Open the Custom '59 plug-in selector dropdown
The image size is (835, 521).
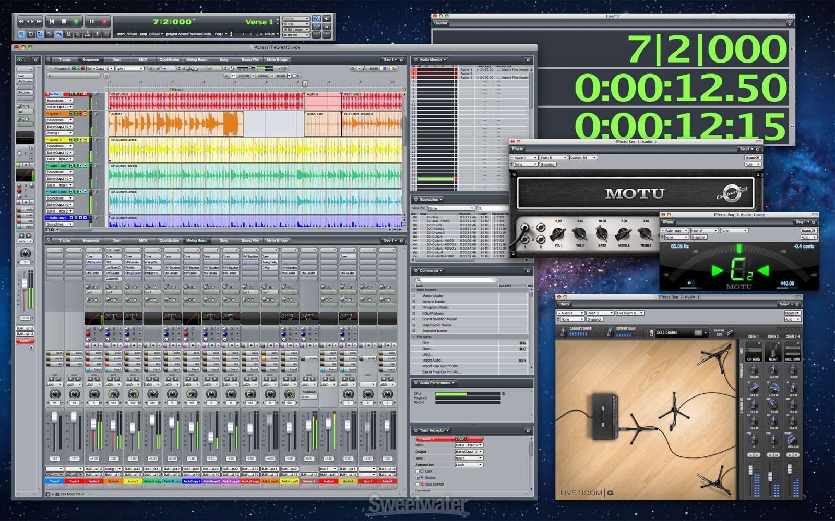(583, 158)
